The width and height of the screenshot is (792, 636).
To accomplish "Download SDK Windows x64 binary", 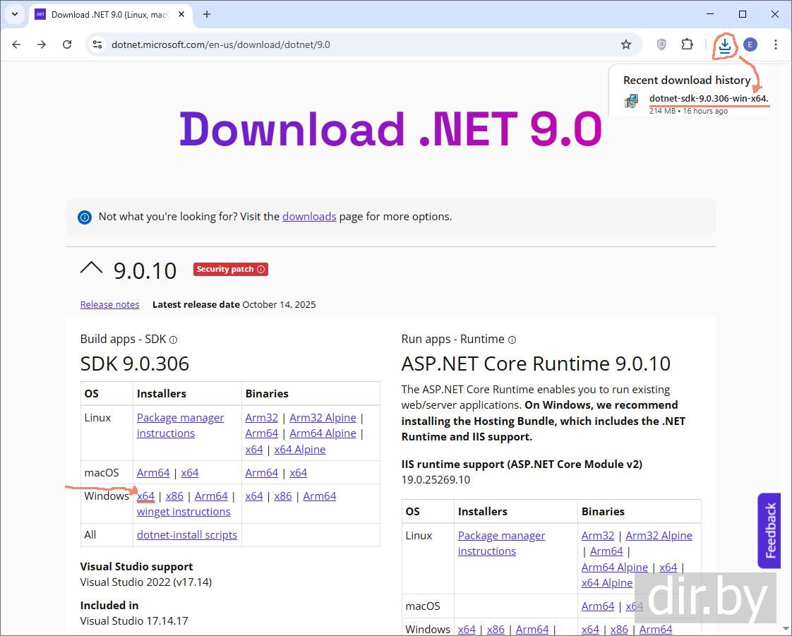I will (x=254, y=496).
